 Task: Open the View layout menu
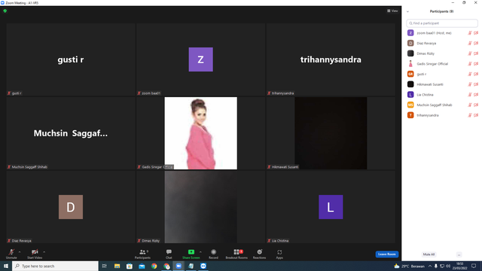pos(392,11)
